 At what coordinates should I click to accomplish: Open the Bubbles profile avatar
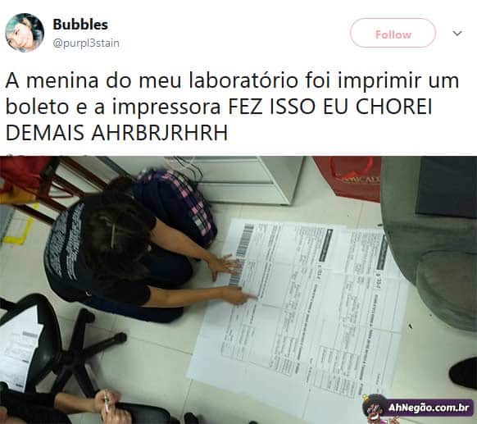(x=25, y=33)
